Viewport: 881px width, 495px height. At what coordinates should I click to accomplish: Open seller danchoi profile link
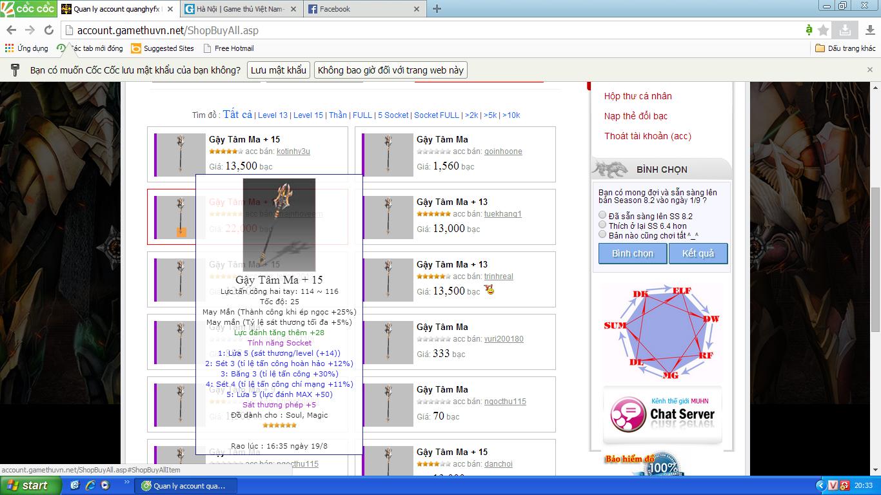499,464
